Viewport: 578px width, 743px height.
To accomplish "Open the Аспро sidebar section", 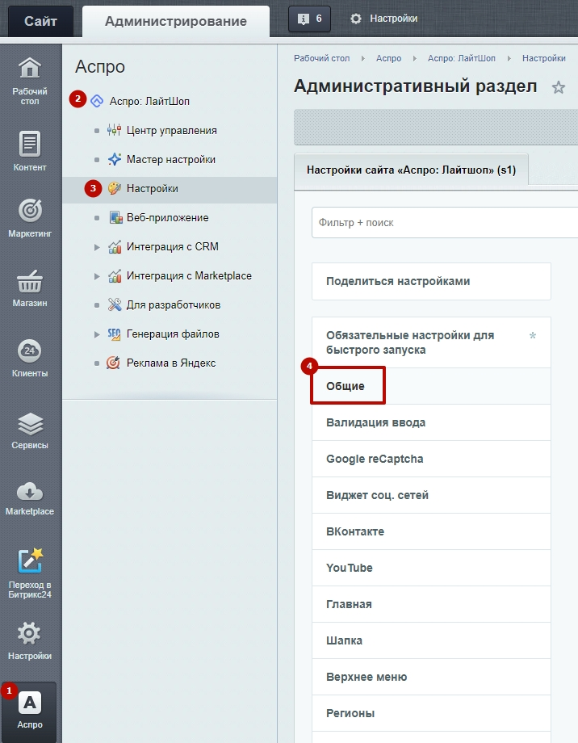I will 30,711.
